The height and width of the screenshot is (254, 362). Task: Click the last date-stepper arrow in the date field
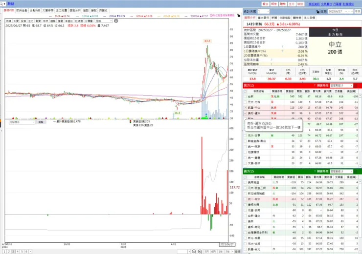click(352, 11)
